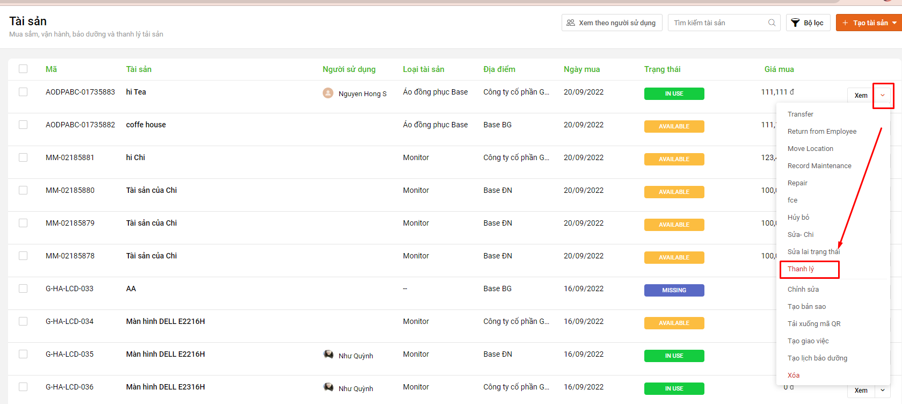The width and height of the screenshot is (902, 404).
Task: Check the AODPABC-01735882 row checkbox
Action: 23,125
